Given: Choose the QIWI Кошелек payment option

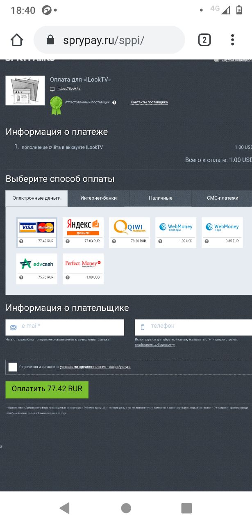Looking at the screenshot, I should (x=129, y=233).
